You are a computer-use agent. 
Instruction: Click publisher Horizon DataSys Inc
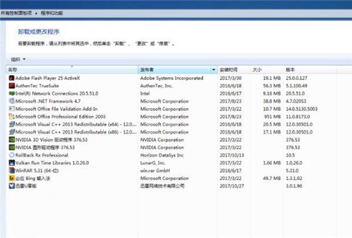[162, 155]
